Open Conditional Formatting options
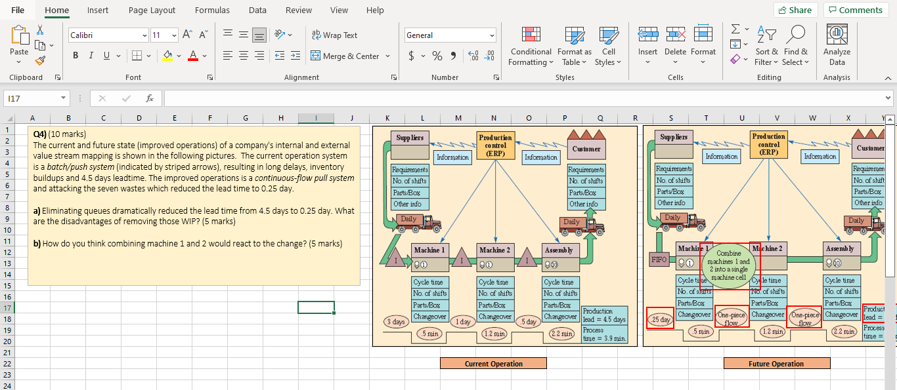The image size is (897, 390). coord(530,46)
